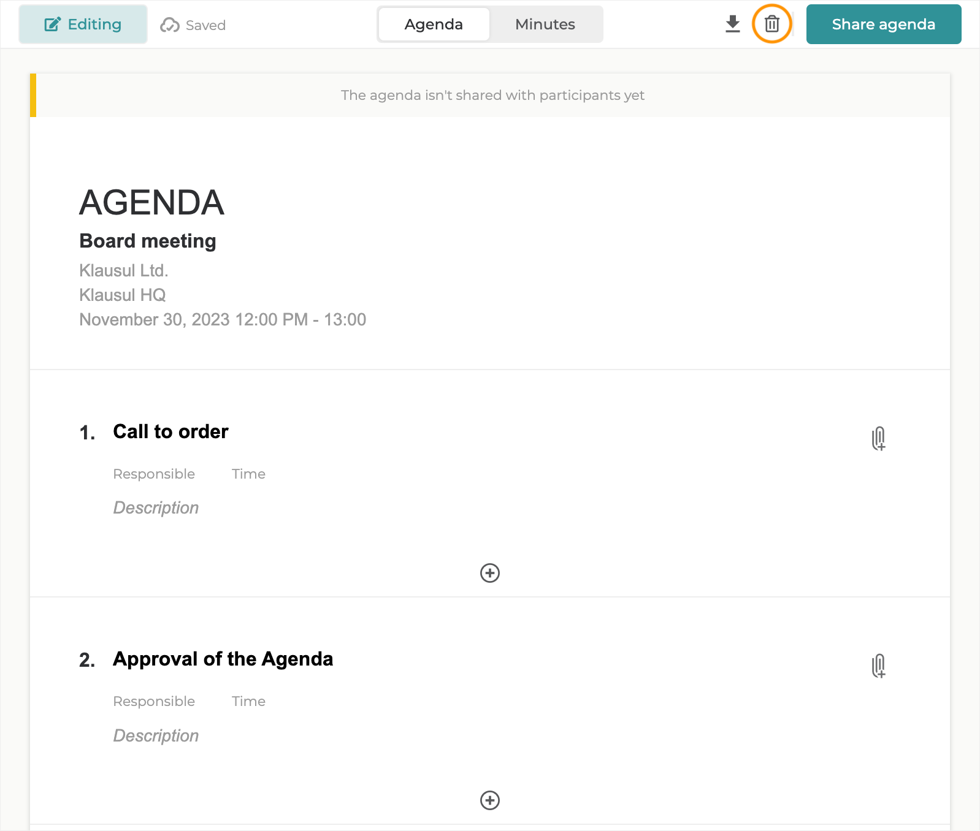The height and width of the screenshot is (831, 980).
Task: Click the trash delete icon
Action: (771, 25)
